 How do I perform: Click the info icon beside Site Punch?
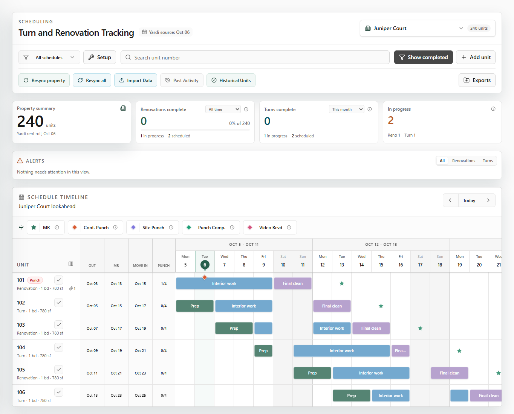pos(171,227)
